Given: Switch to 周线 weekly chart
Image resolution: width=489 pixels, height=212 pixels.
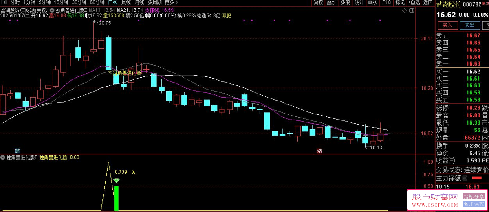Looking at the screenshot, I should tap(126, 2).
